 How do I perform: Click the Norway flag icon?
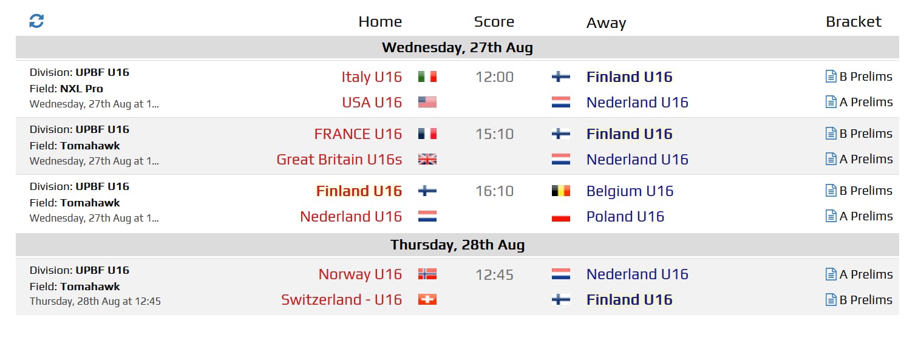pos(427,274)
